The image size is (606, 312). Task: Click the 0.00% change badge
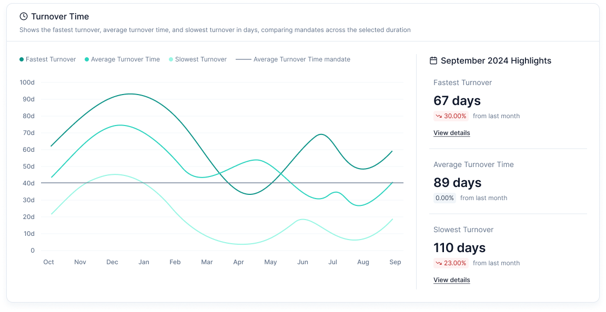coord(445,198)
